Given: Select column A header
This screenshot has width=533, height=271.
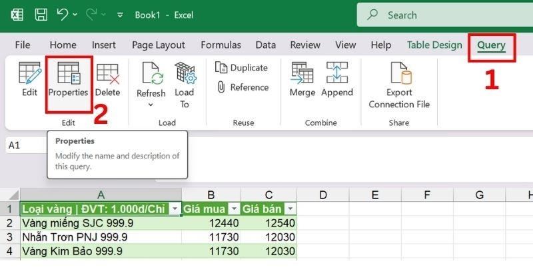Looking at the screenshot, I should pos(101,195).
